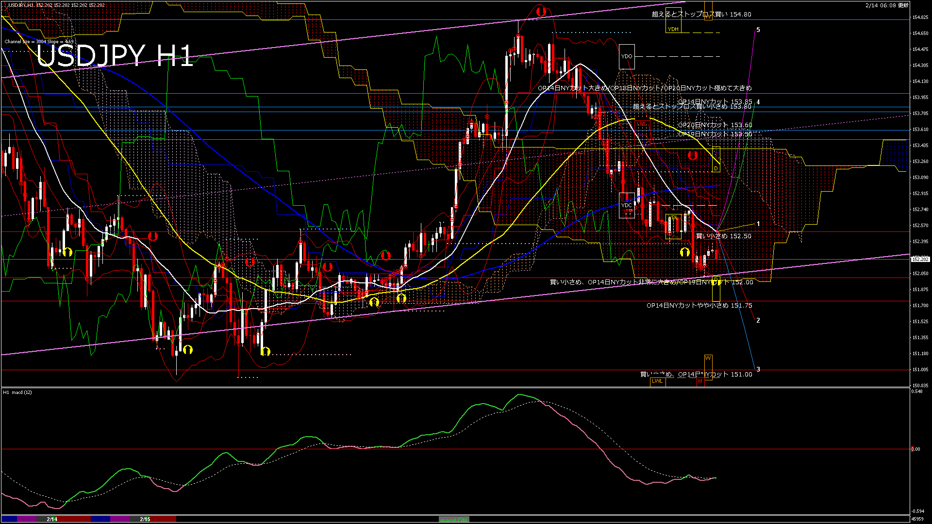Screen dimensions: 932x524
Task: Click the large USDJPY H1 title text
Action: (115, 56)
